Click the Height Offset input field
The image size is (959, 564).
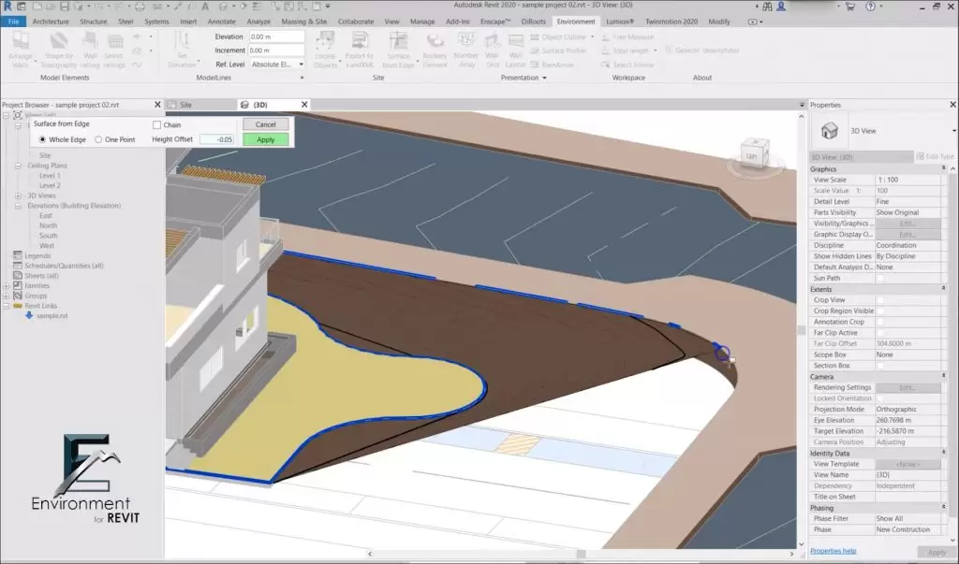click(216, 139)
